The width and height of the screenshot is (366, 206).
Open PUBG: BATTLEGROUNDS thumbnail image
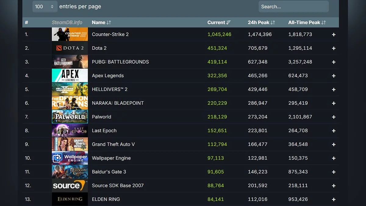70,62
